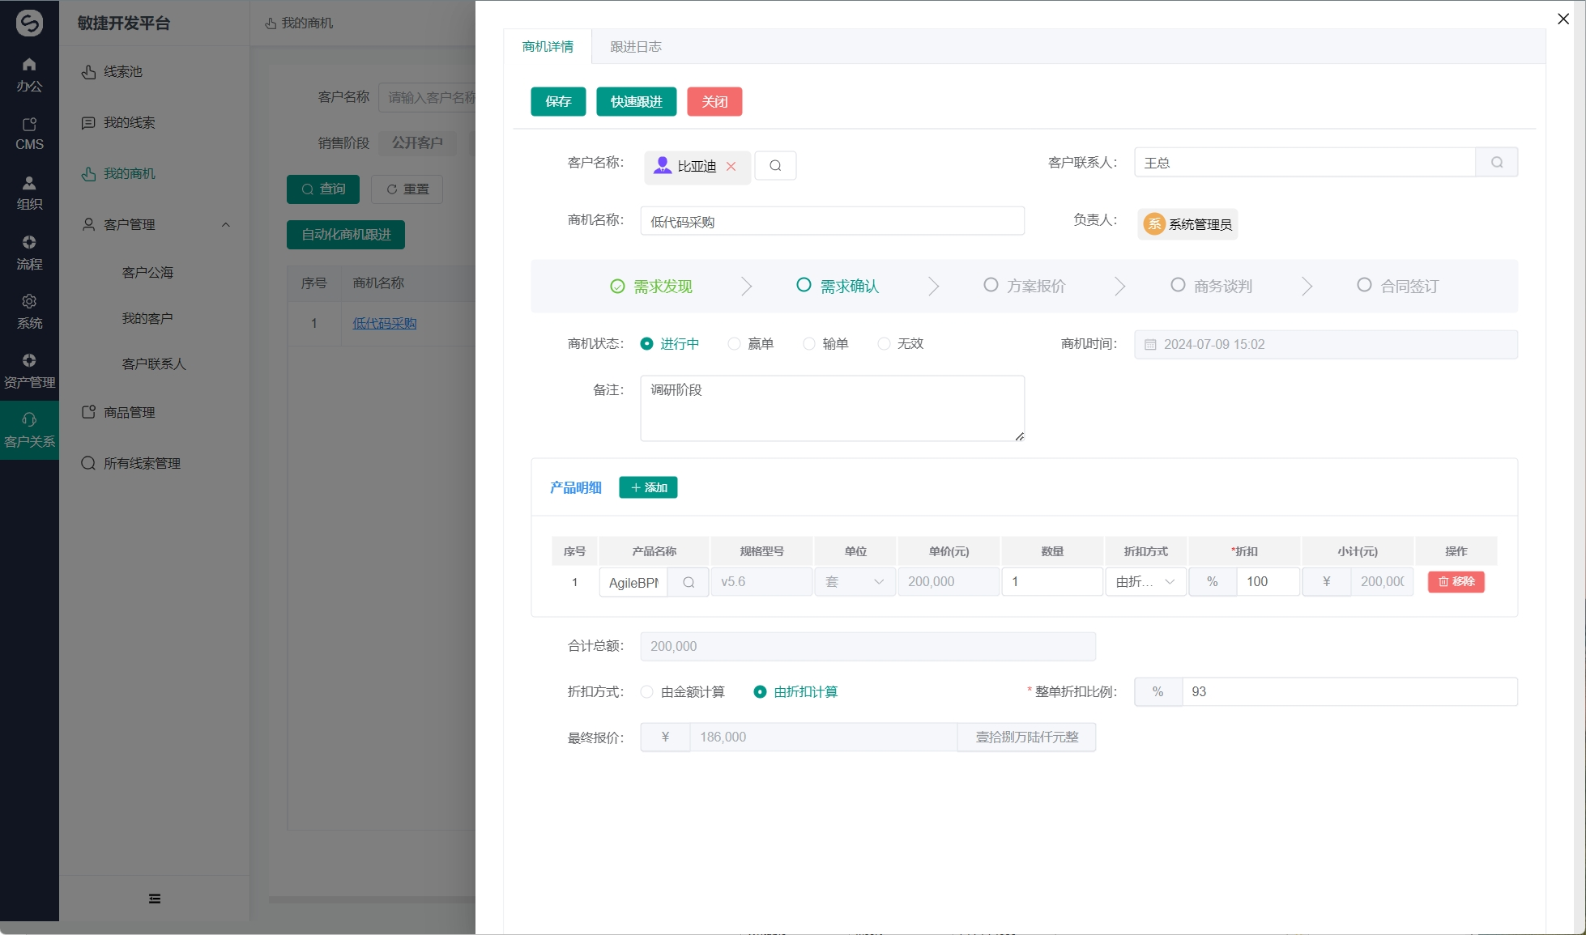This screenshot has height=935, width=1586.
Task: Select the 赢单 status radio button
Action: (x=735, y=344)
